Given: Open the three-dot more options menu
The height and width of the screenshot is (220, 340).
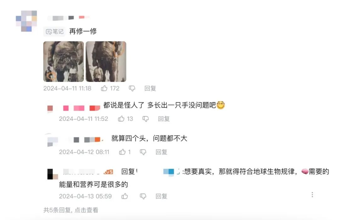Looking at the screenshot, I should pyautogui.click(x=312, y=194).
